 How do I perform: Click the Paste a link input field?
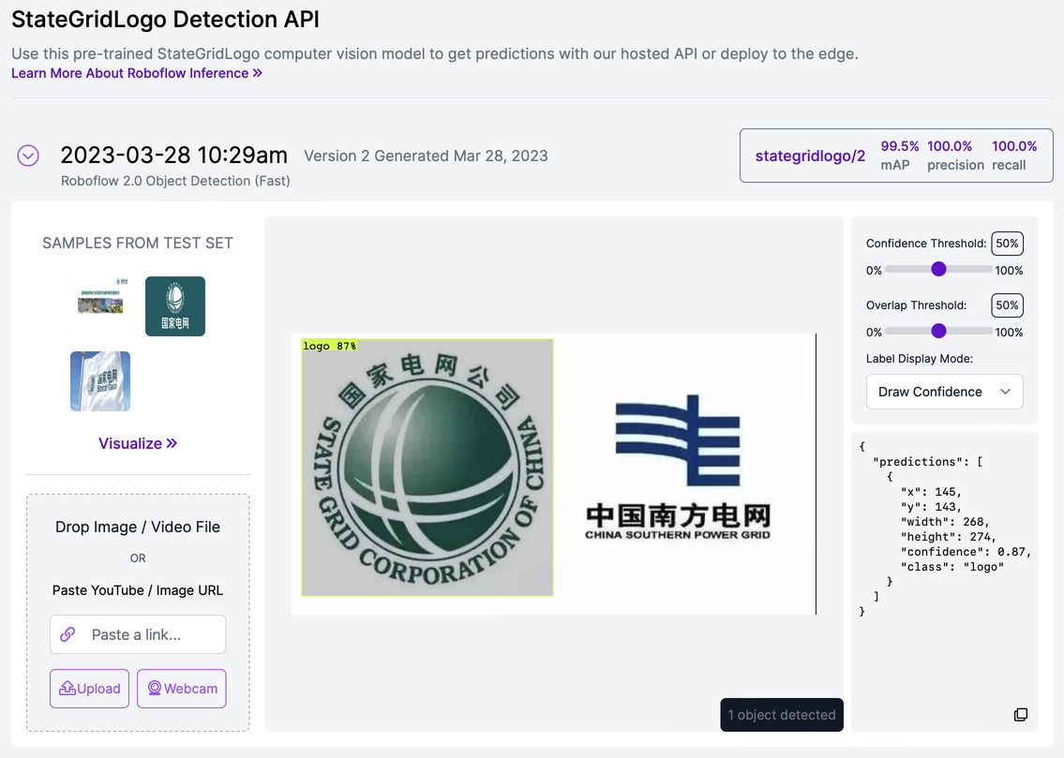pyautogui.click(x=150, y=634)
